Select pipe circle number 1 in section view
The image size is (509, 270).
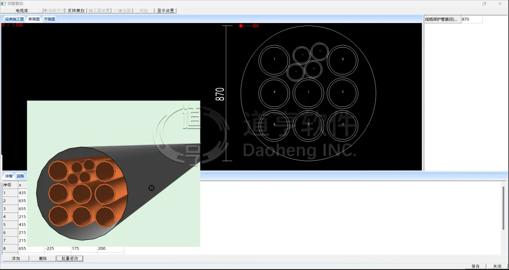[x=308, y=92]
